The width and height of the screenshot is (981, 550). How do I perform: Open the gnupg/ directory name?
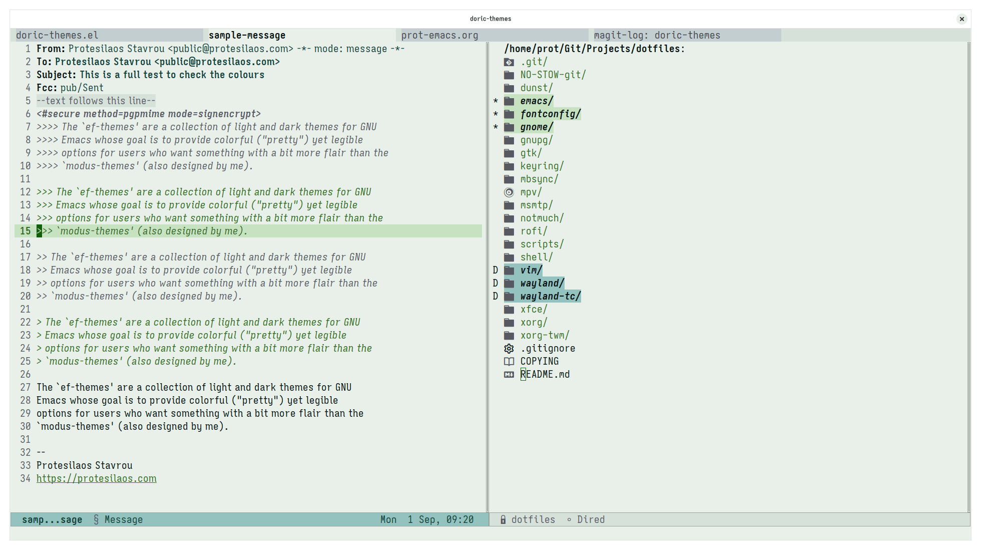pos(537,140)
